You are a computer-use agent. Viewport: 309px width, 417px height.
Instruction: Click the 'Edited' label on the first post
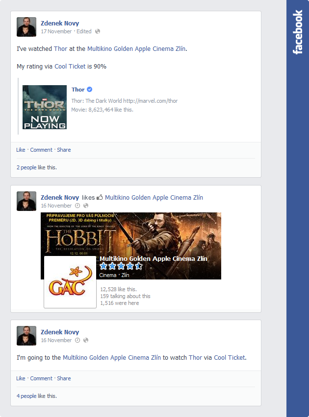click(x=84, y=31)
